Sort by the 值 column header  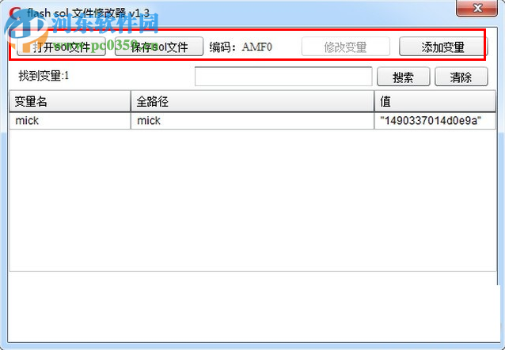435,101
